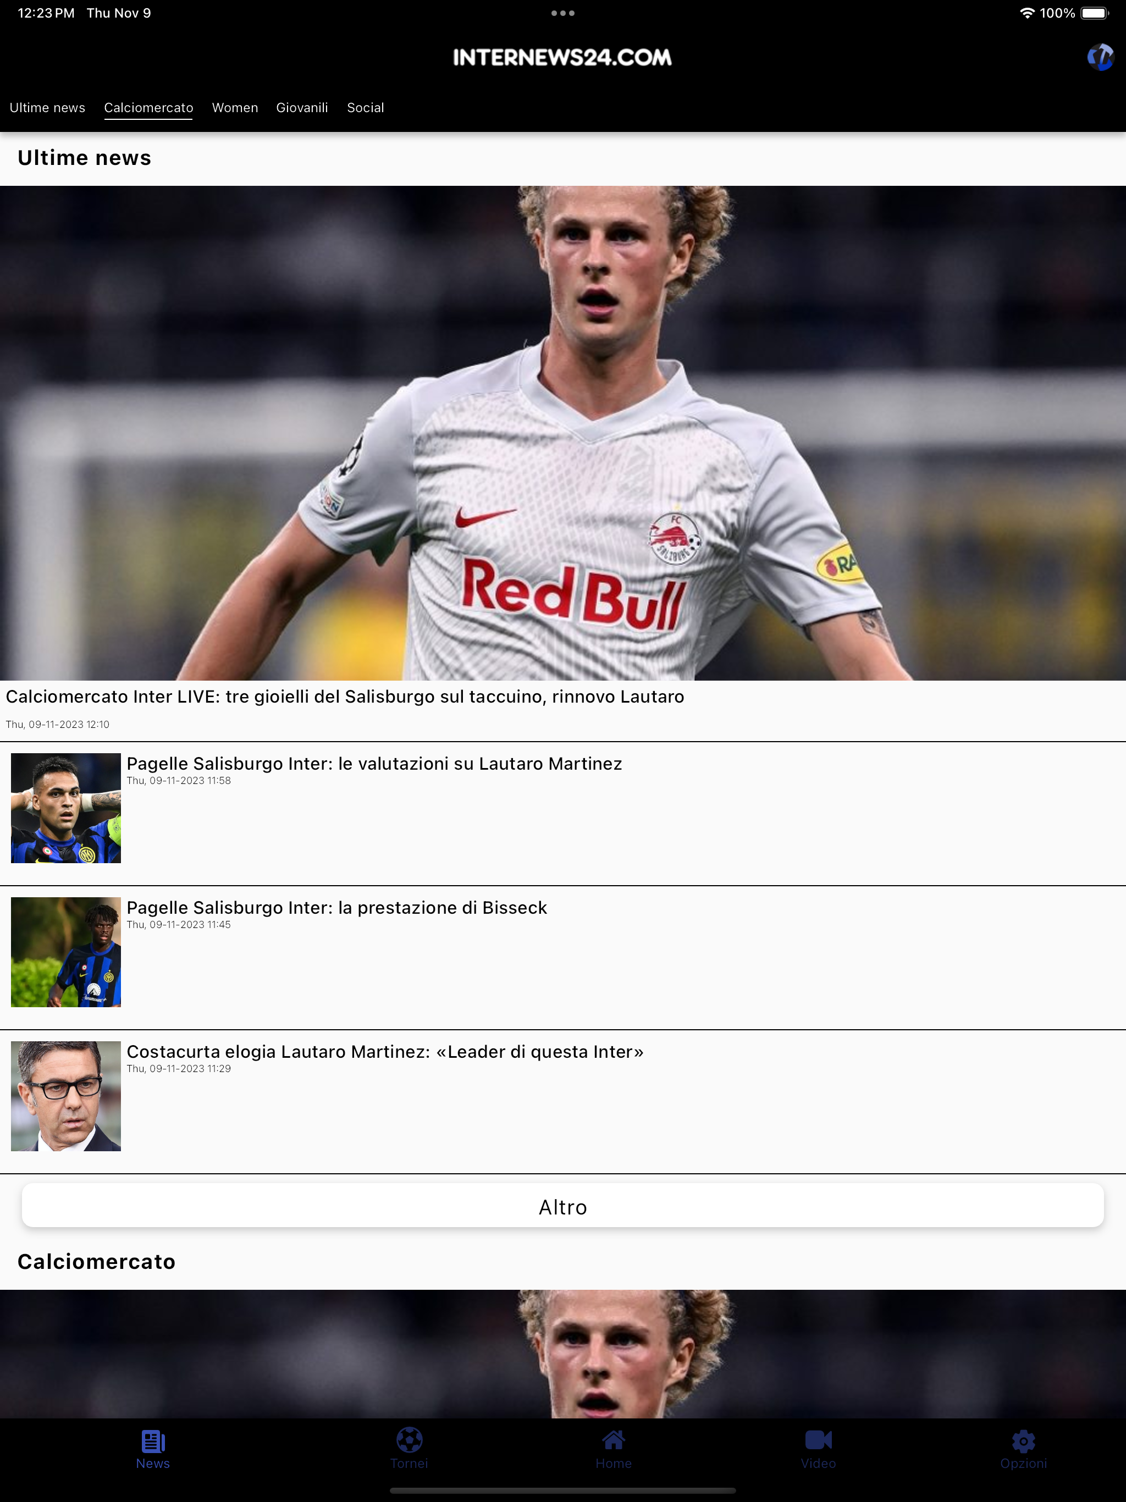The height and width of the screenshot is (1502, 1126).
Task: Open the Opzioni gear icon
Action: [x=1023, y=1441]
